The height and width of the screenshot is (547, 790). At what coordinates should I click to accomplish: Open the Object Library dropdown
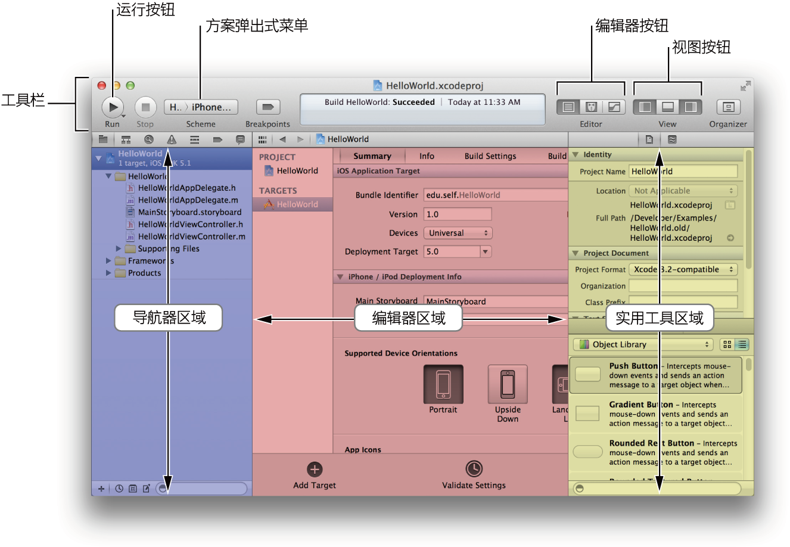click(x=643, y=344)
